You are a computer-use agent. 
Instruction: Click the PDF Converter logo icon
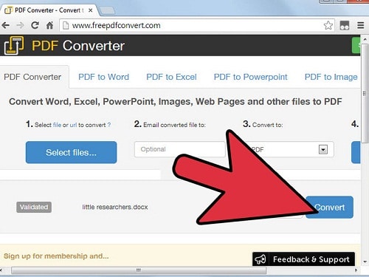(14, 46)
